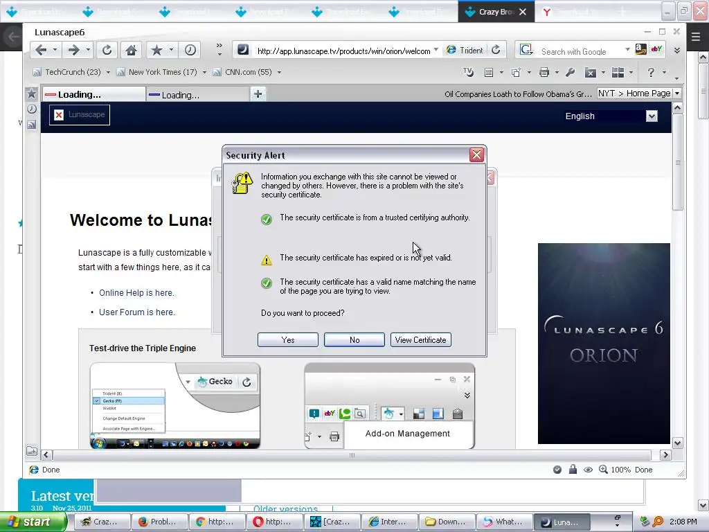This screenshot has width=709, height=532.
Task: Open the outer browser hamburger menu
Action: point(696,37)
